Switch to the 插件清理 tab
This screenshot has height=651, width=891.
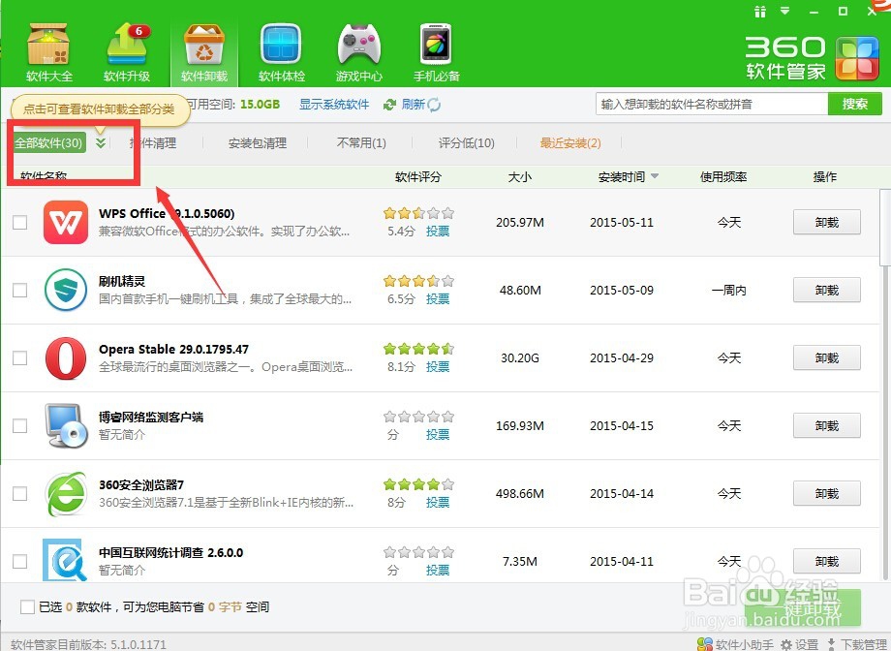(x=153, y=142)
